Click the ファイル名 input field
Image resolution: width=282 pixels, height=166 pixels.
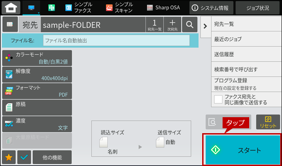[116, 40]
